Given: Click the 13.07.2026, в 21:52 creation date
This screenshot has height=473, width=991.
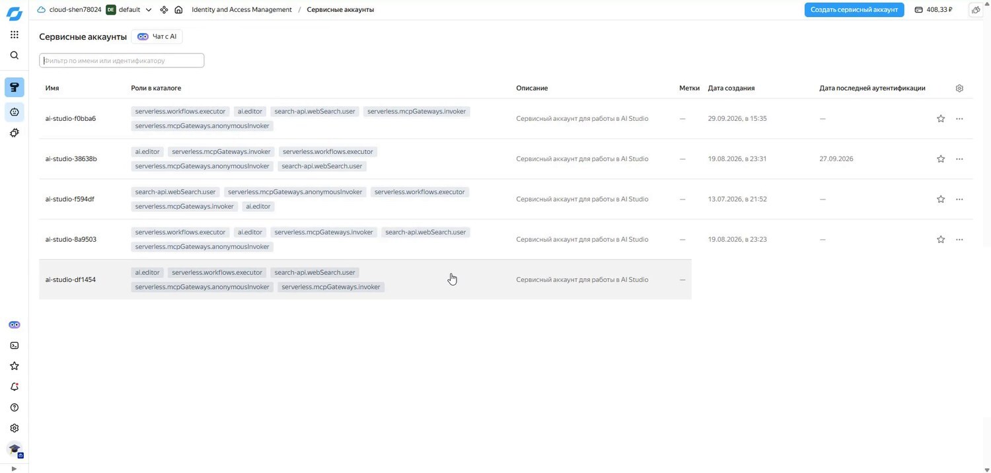Looking at the screenshot, I should pyautogui.click(x=737, y=200).
